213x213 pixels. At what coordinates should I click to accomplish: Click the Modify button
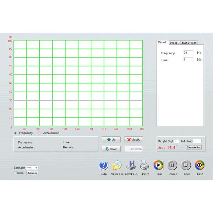[x=133, y=140]
